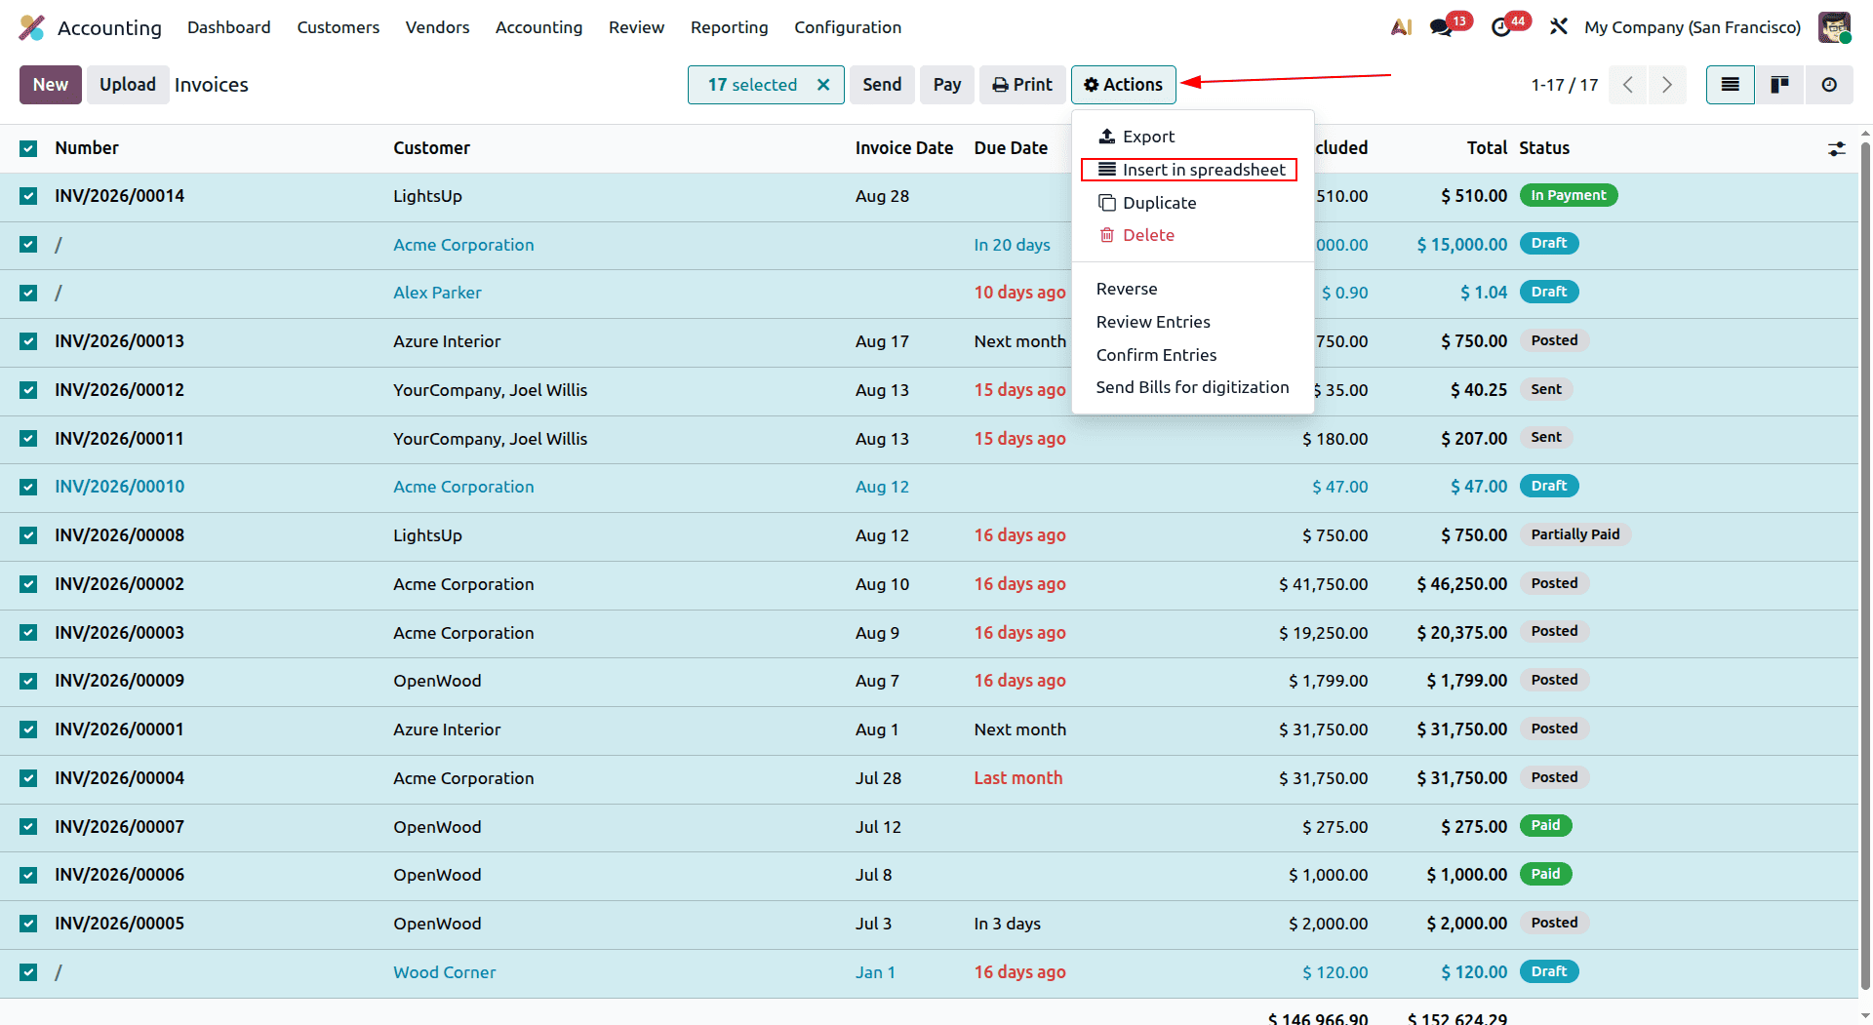1873x1025 pixels.
Task: Choose Send Bills for digitization
Action: (x=1192, y=387)
